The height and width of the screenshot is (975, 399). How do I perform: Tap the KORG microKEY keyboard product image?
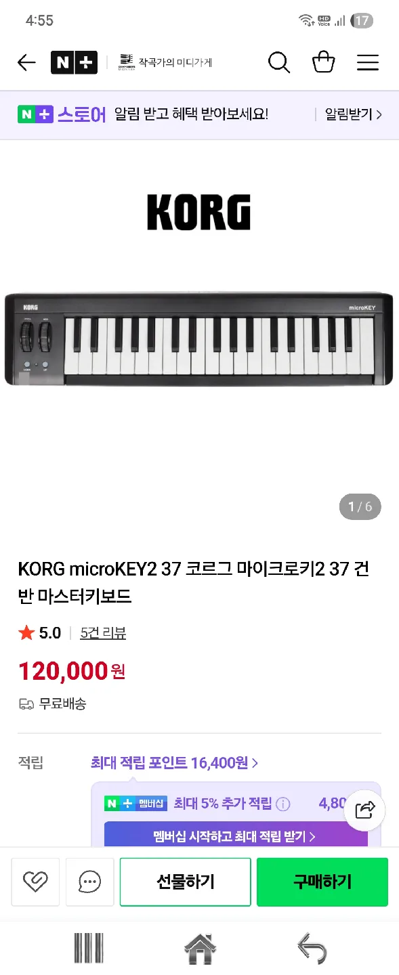(x=199, y=339)
